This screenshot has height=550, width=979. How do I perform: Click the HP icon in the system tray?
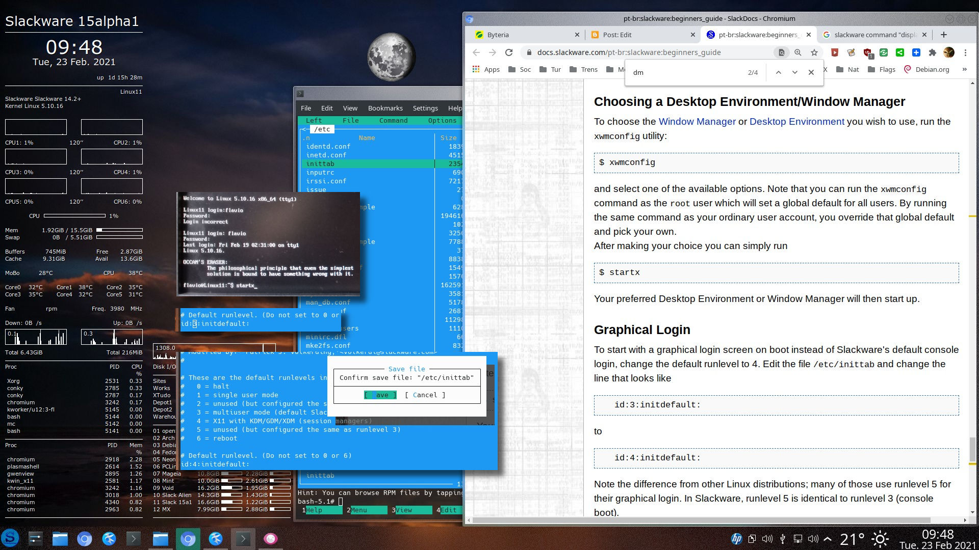pos(736,538)
